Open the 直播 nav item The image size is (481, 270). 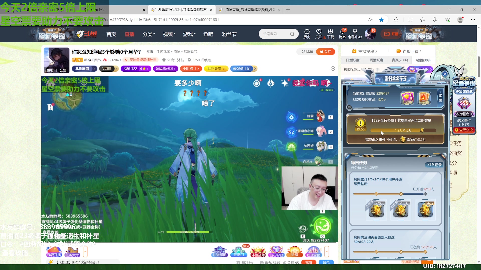(130, 34)
